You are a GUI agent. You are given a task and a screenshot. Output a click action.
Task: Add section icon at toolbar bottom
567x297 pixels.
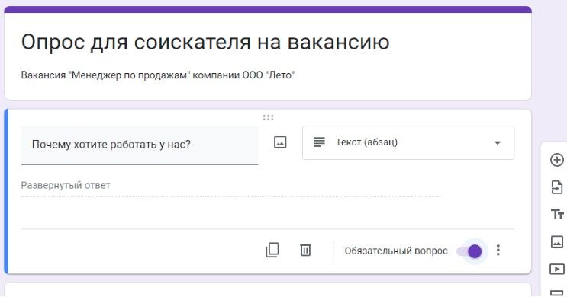557,292
